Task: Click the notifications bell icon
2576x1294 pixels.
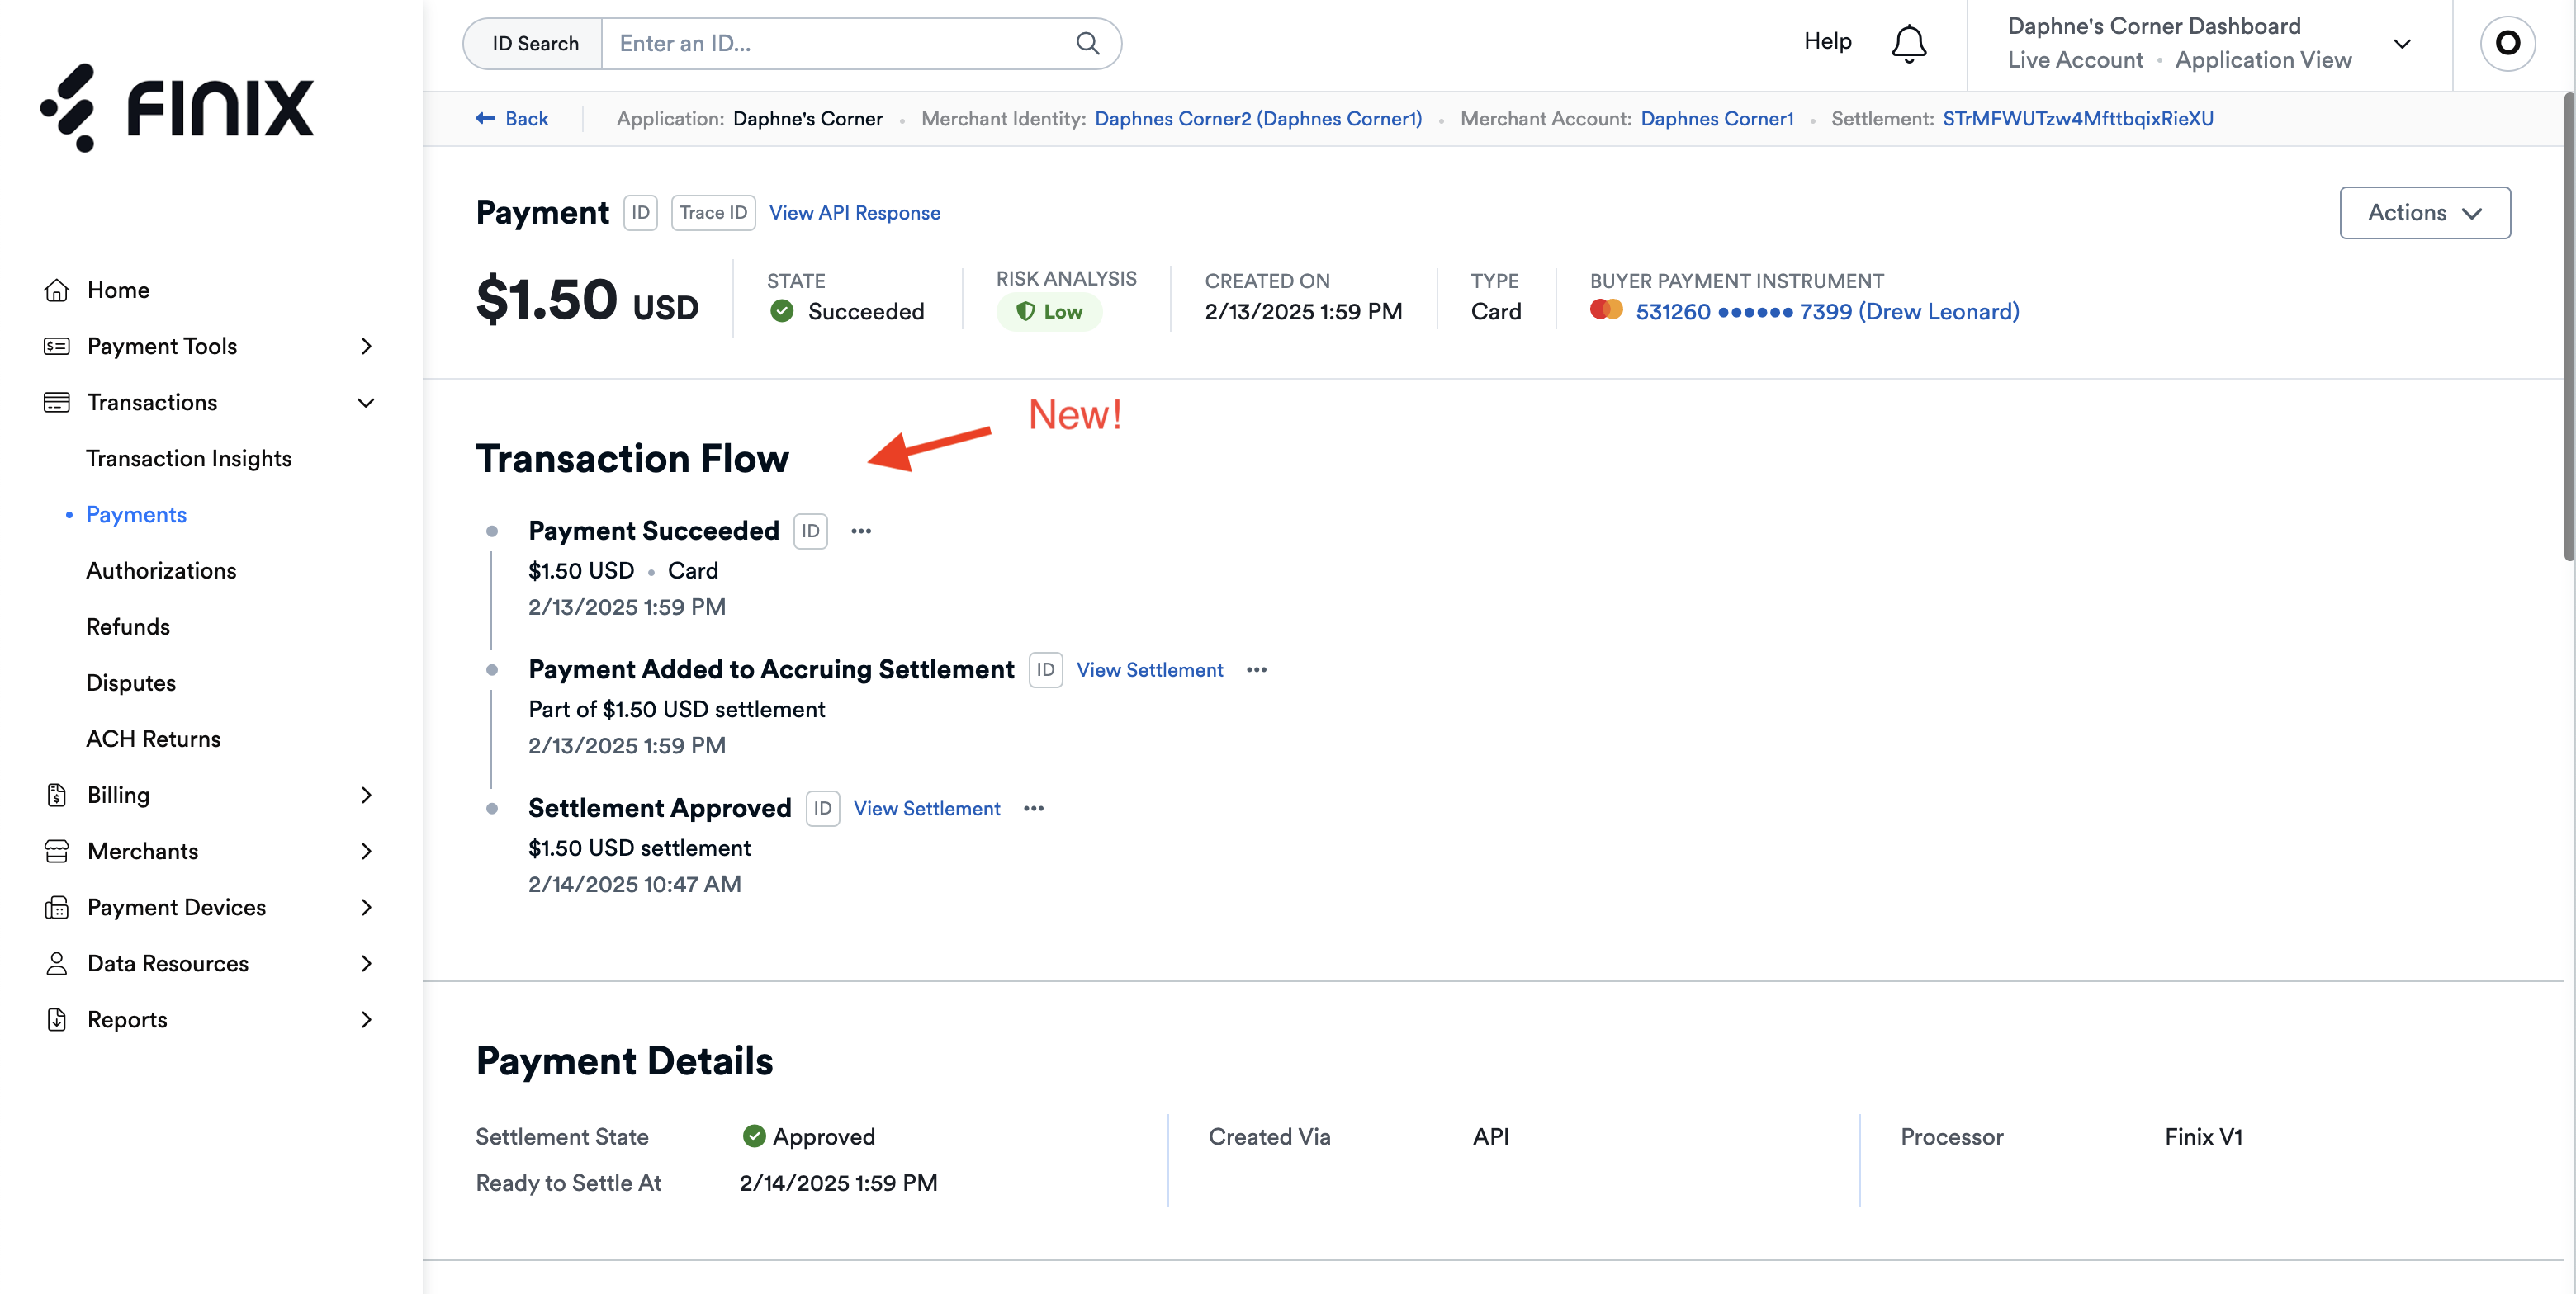Action: pyautogui.click(x=1908, y=43)
